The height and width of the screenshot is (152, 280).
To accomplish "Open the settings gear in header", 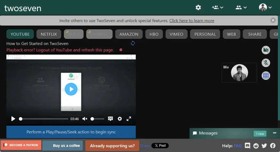I will [198, 7].
